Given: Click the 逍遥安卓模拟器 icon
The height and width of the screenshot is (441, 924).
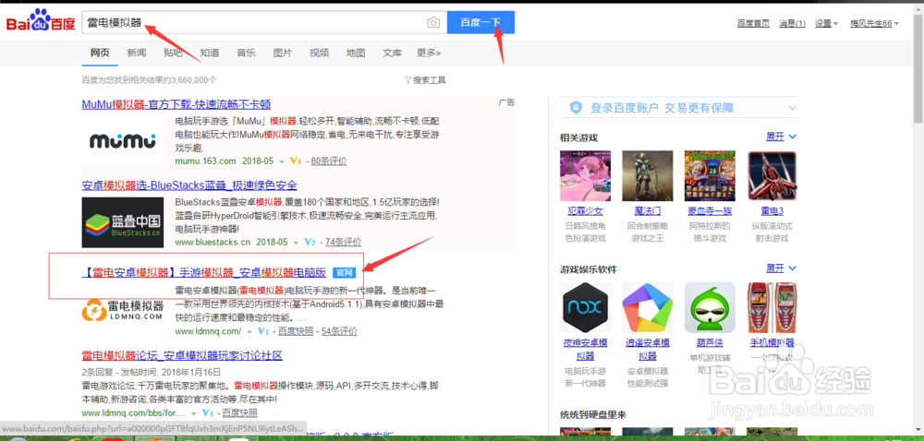Looking at the screenshot, I should click(648, 307).
